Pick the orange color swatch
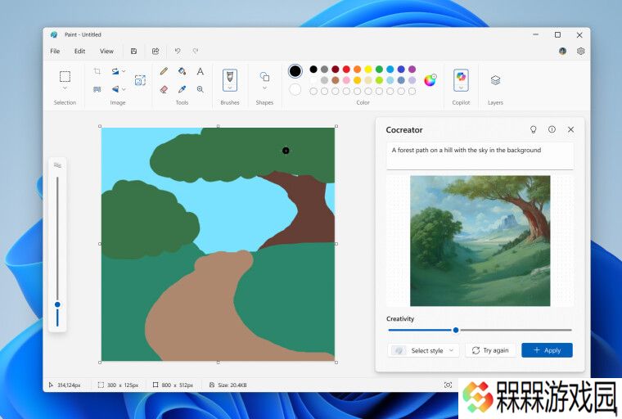Viewport: 622px width, 419px height. click(x=358, y=70)
